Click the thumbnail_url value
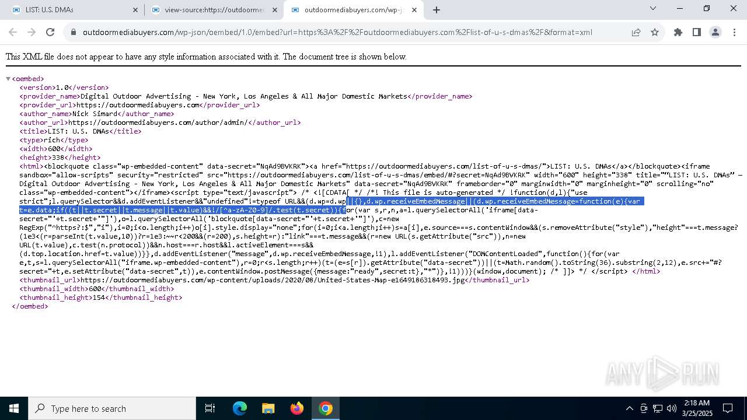The height and width of the screenshot is (420, 747). coord(273,280)
